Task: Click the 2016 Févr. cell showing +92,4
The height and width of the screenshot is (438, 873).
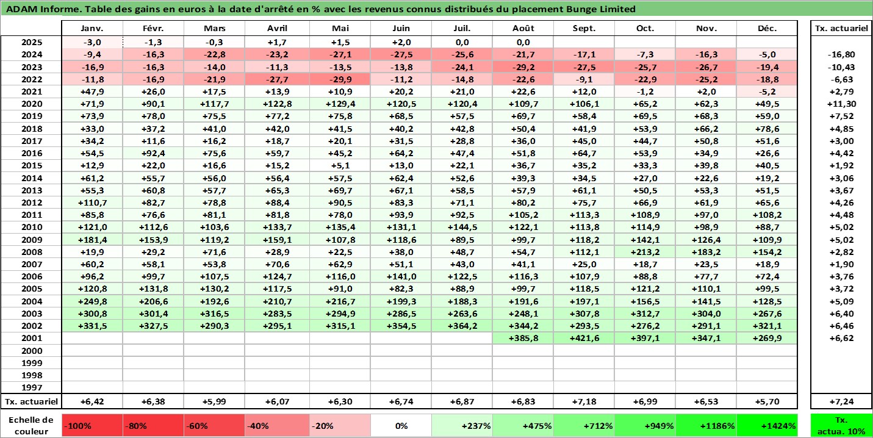Action: tap(154, 153)
